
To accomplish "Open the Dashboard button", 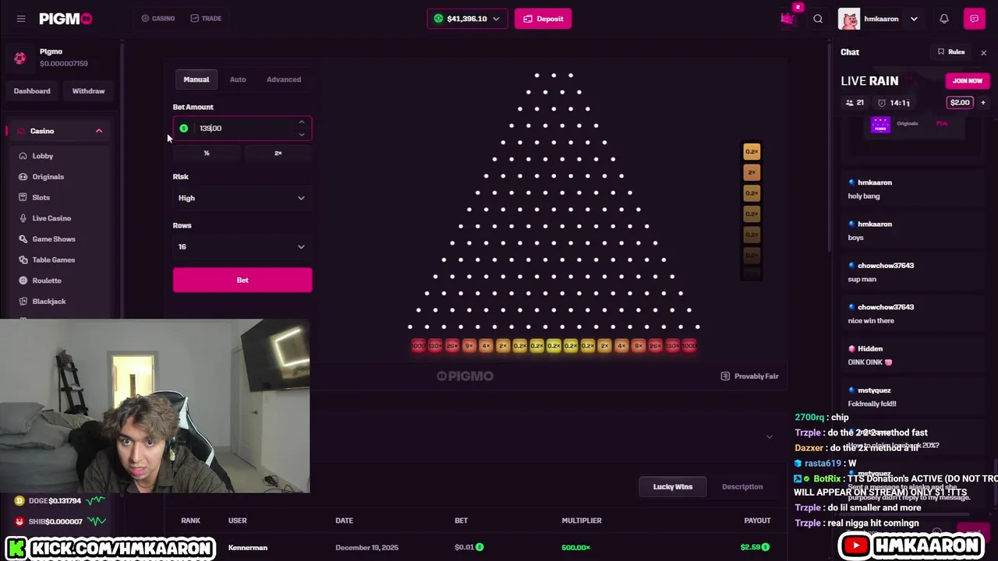I will [x=32, y=91].
